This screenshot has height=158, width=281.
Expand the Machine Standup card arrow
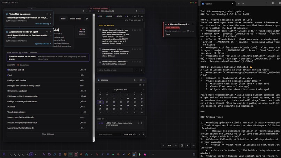[x=193, y=24]
